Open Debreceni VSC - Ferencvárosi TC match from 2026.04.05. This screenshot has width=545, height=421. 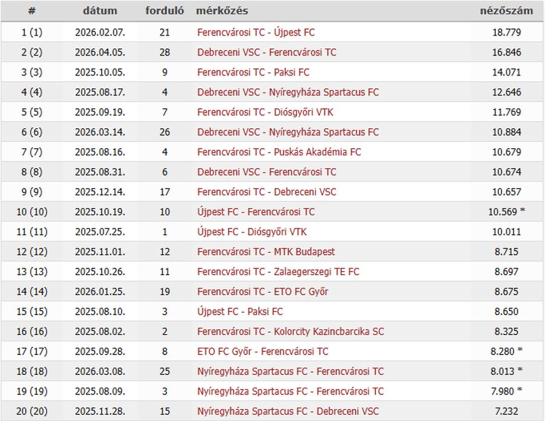[266, 53]
